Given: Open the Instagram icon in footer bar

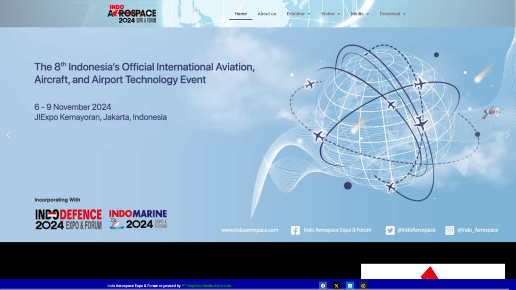Looking at the screenshot, I should (x=363, y=285).
